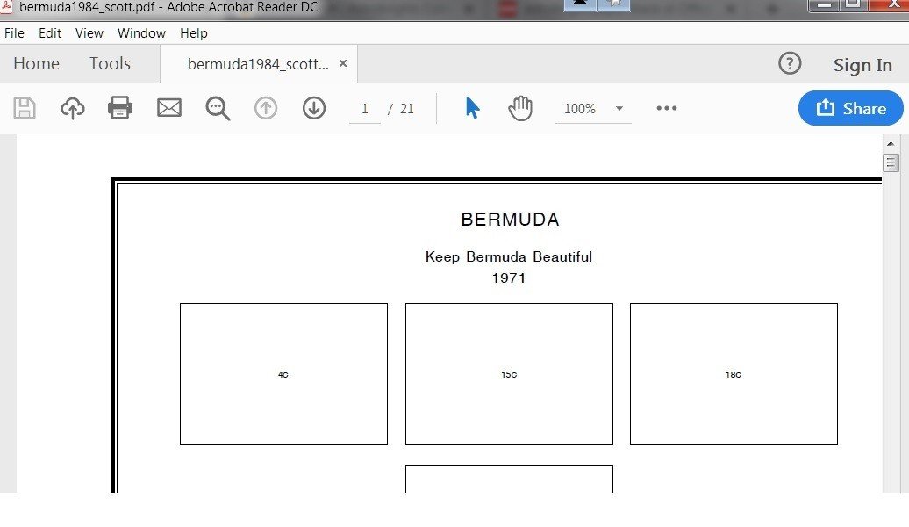The height and width of the screenshot is (527, 909).
Task: Open the Window menu
Action: 141,33
